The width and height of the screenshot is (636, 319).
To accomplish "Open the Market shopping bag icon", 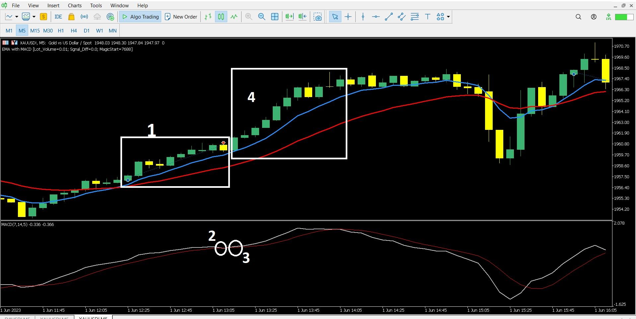I will (71, 17).
